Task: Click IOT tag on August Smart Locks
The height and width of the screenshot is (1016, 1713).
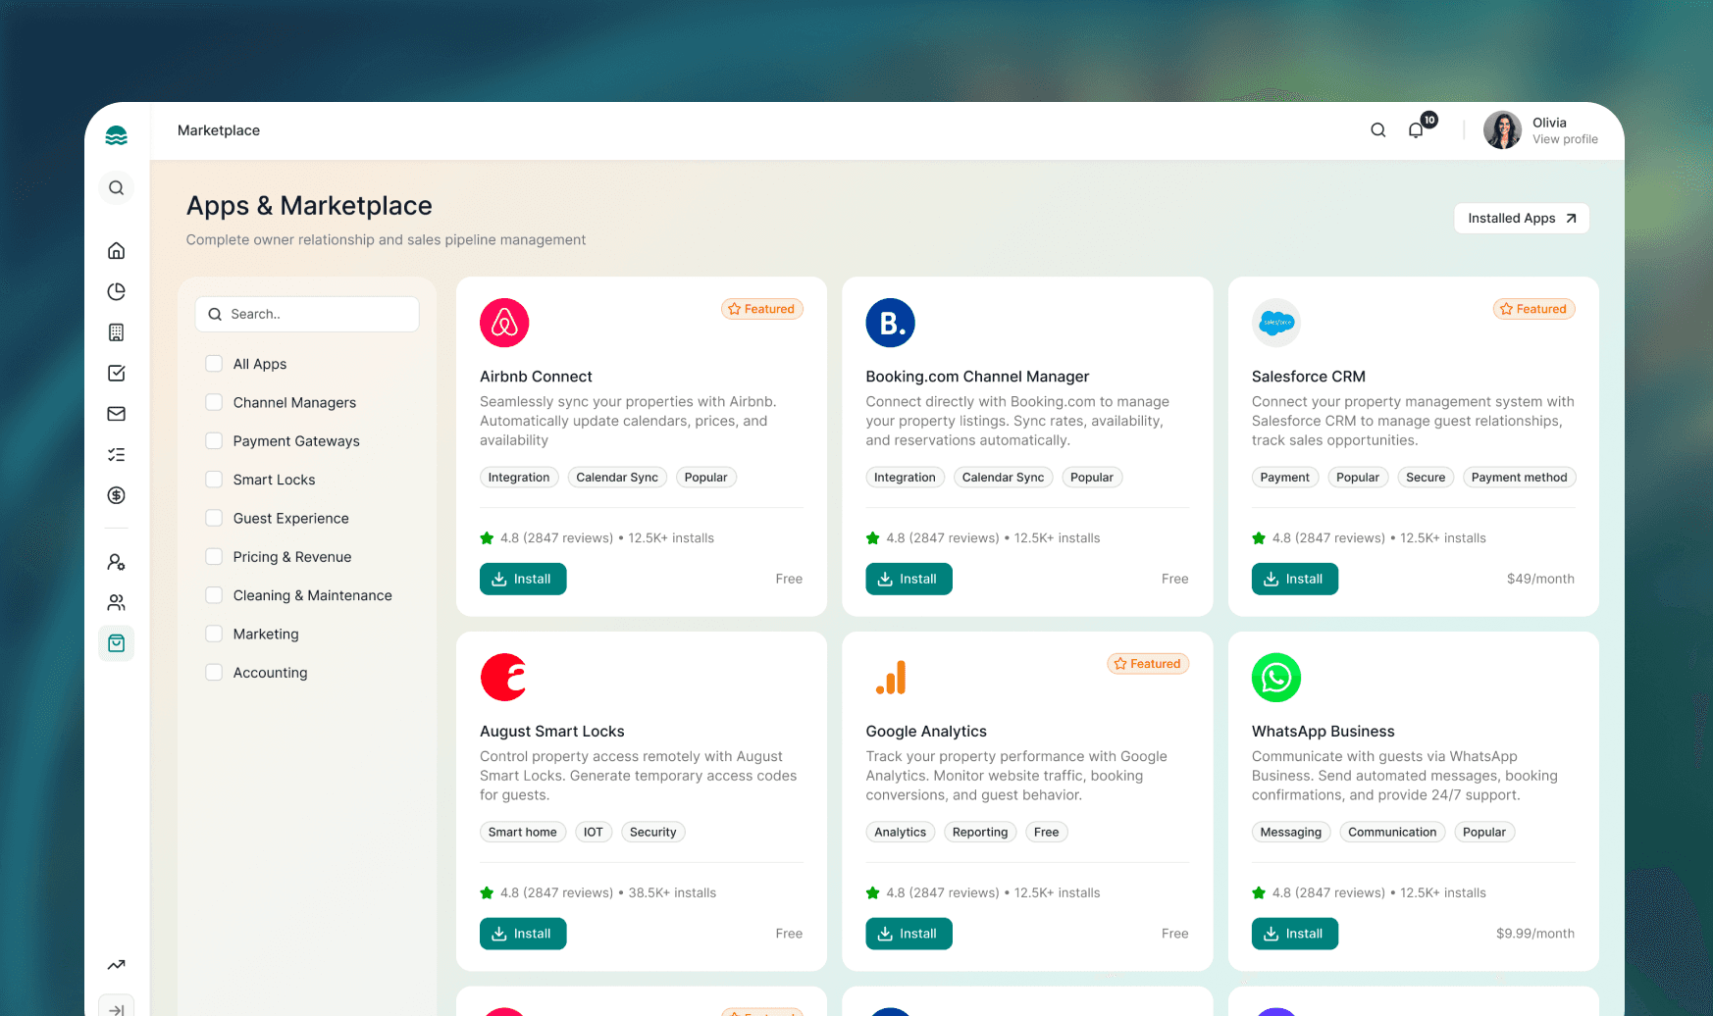Action: (594, 833)
